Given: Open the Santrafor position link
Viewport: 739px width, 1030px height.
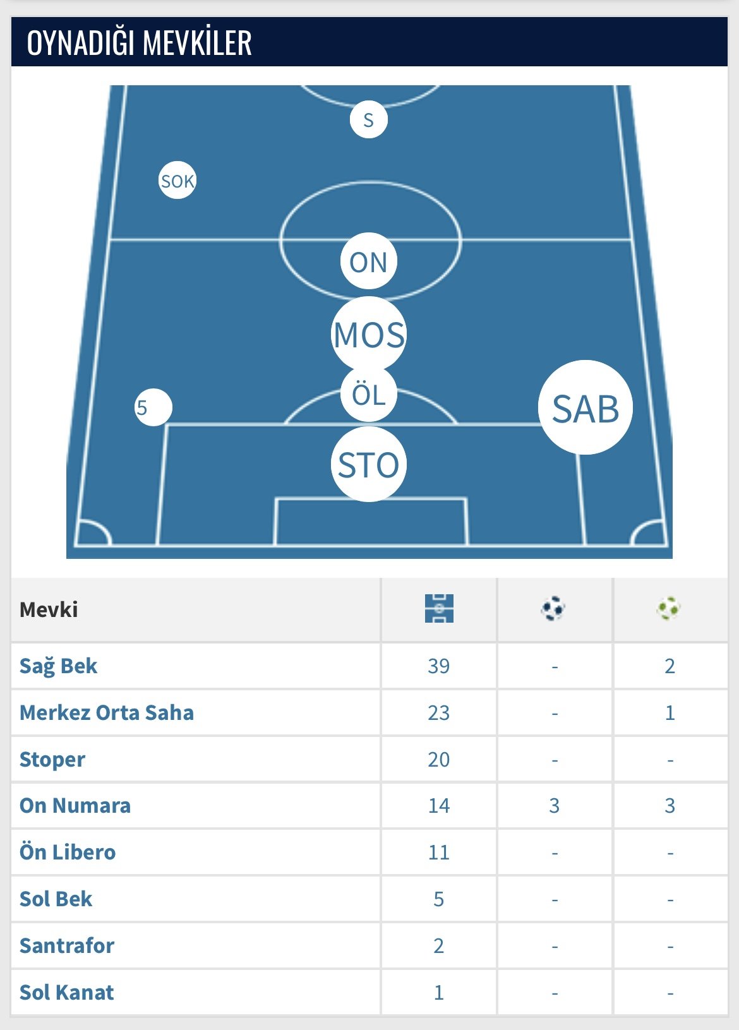Looking at the screenshot, I should tap(67, 945).
